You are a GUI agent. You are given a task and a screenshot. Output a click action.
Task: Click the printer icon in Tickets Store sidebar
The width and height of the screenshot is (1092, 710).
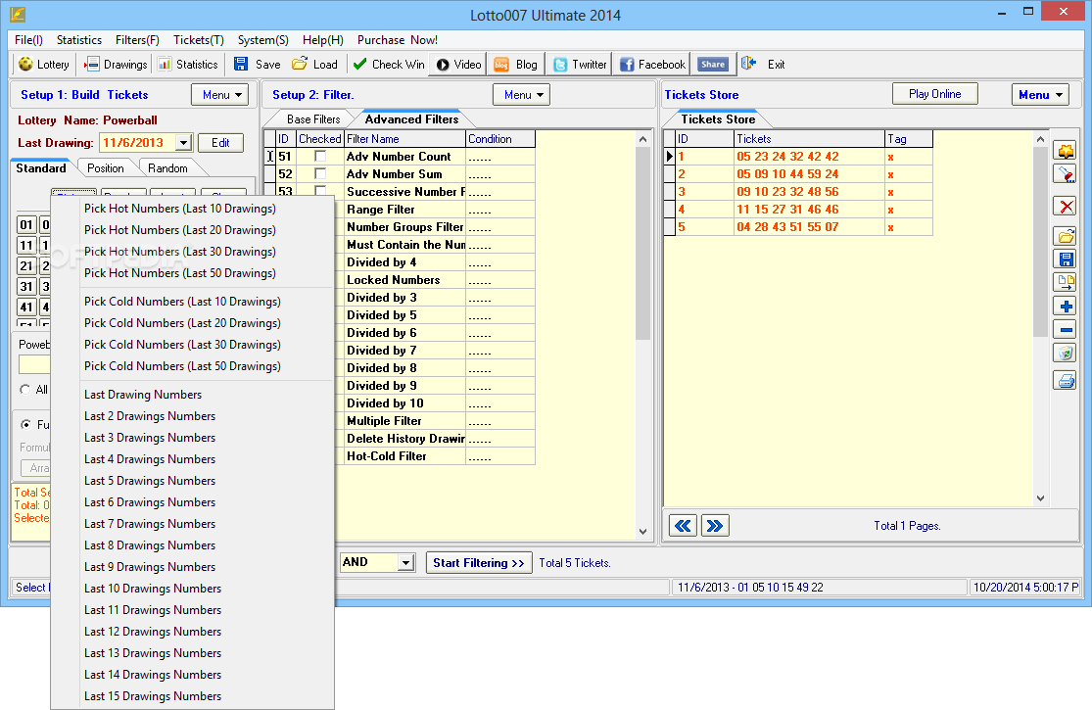click(x=1066, y=381)
